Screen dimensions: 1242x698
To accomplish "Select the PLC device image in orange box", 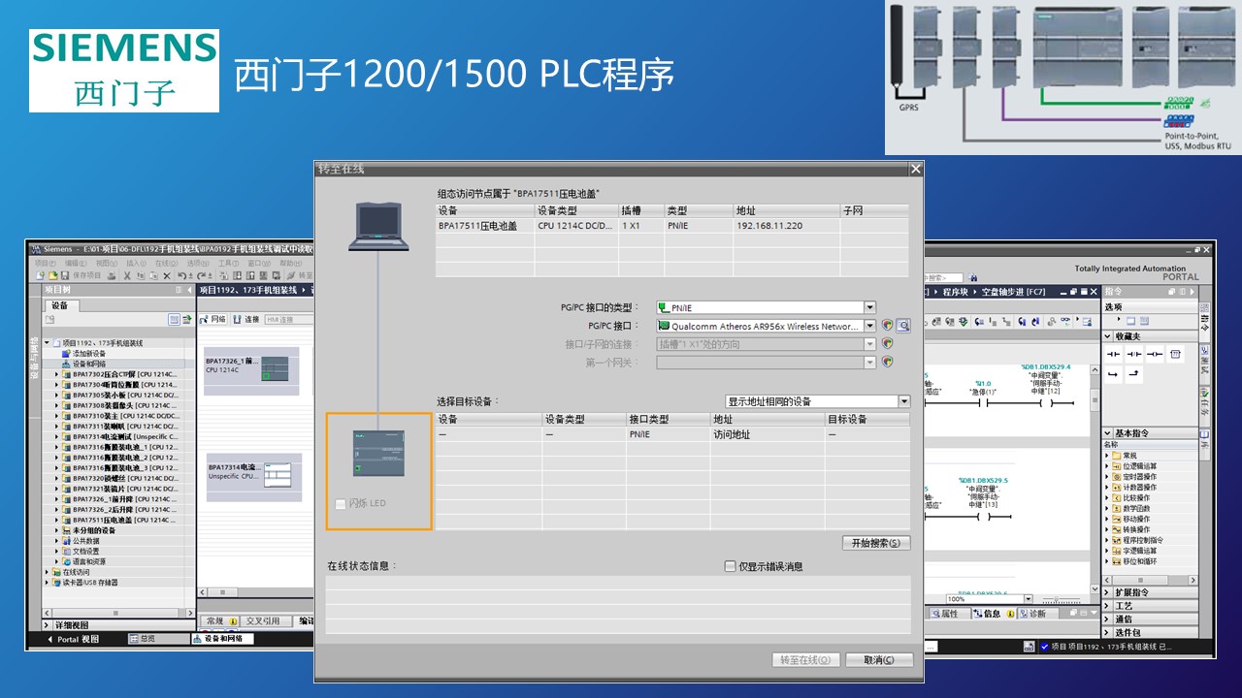I will pos(378,454).
